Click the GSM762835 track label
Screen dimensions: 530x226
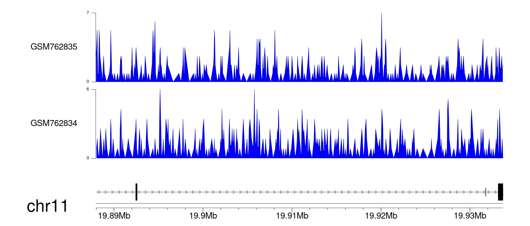(x=54, y=47)
